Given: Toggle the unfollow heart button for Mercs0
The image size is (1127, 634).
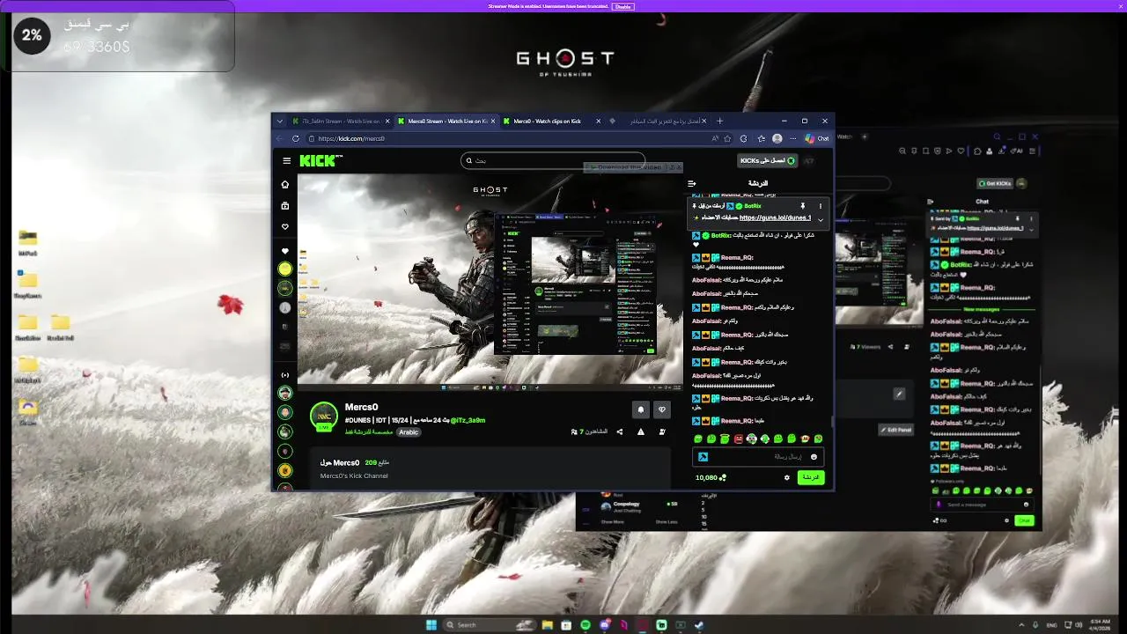Looking at the screenshot, I should pyautogui.click(x=662, y=409).
